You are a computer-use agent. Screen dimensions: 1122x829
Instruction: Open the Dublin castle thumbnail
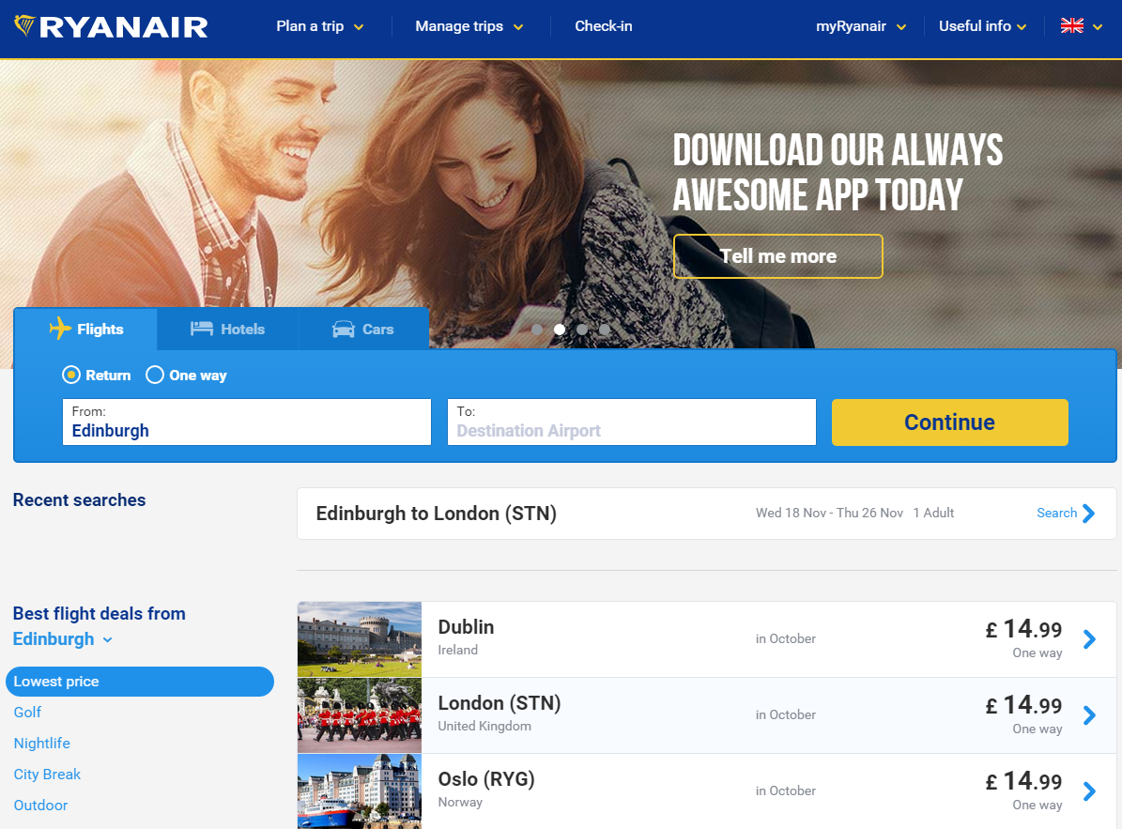[x=360, y=638]
